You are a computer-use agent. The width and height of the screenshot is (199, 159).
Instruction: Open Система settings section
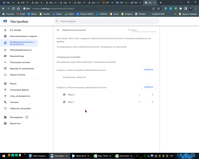[19, 102]
